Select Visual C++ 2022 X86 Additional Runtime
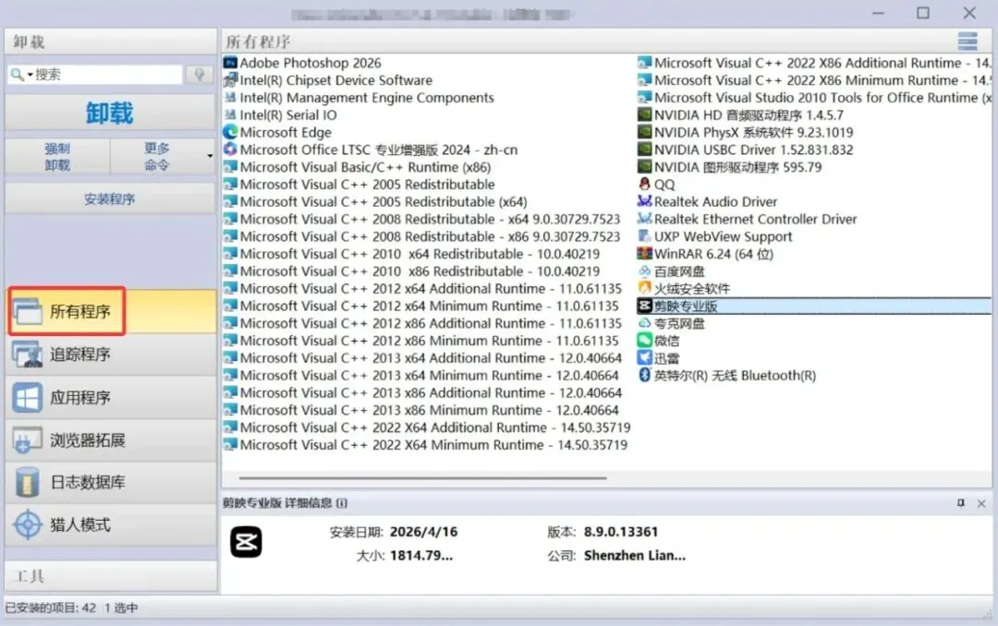 coord(814,63)
